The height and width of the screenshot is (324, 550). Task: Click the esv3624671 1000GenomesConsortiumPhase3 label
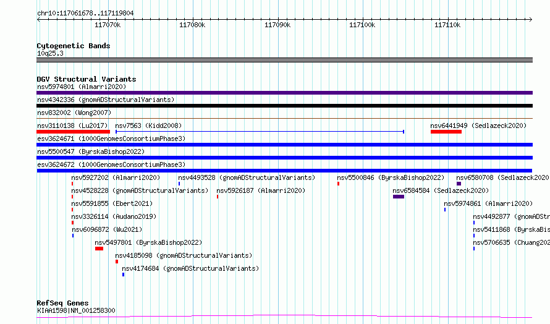pos(111,139)
